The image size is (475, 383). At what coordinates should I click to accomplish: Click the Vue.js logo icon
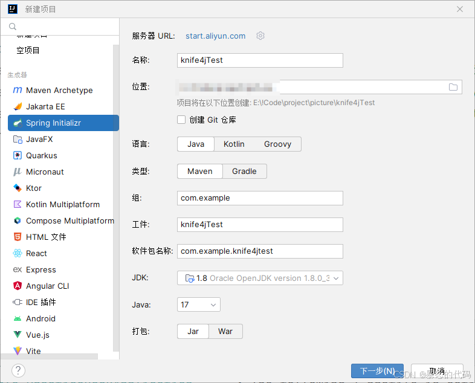(18, 335)
